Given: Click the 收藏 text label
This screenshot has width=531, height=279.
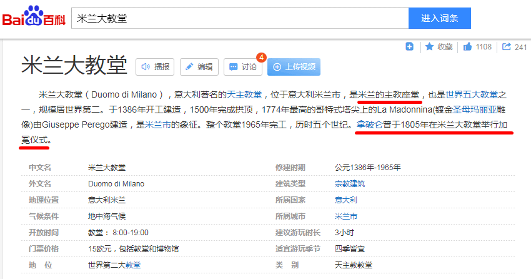Looking at the screenshot, I should coord(445,47).
